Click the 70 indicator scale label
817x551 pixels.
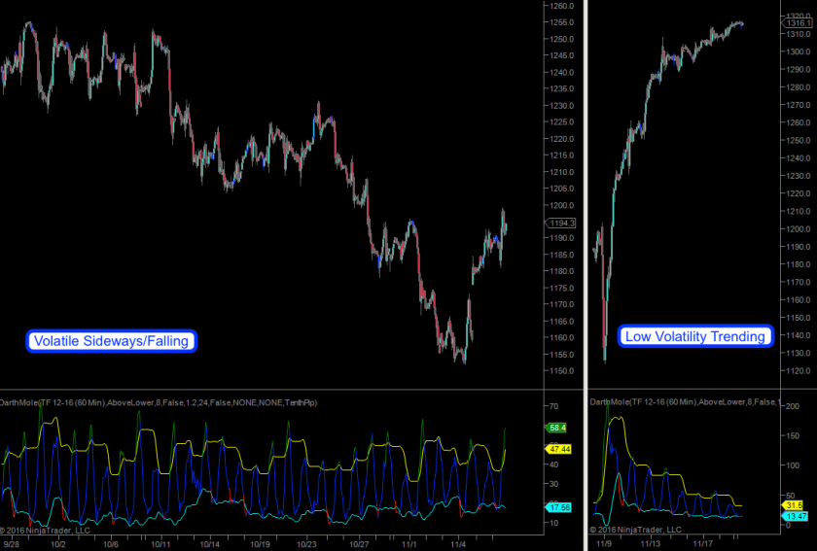tap(553, 406)
